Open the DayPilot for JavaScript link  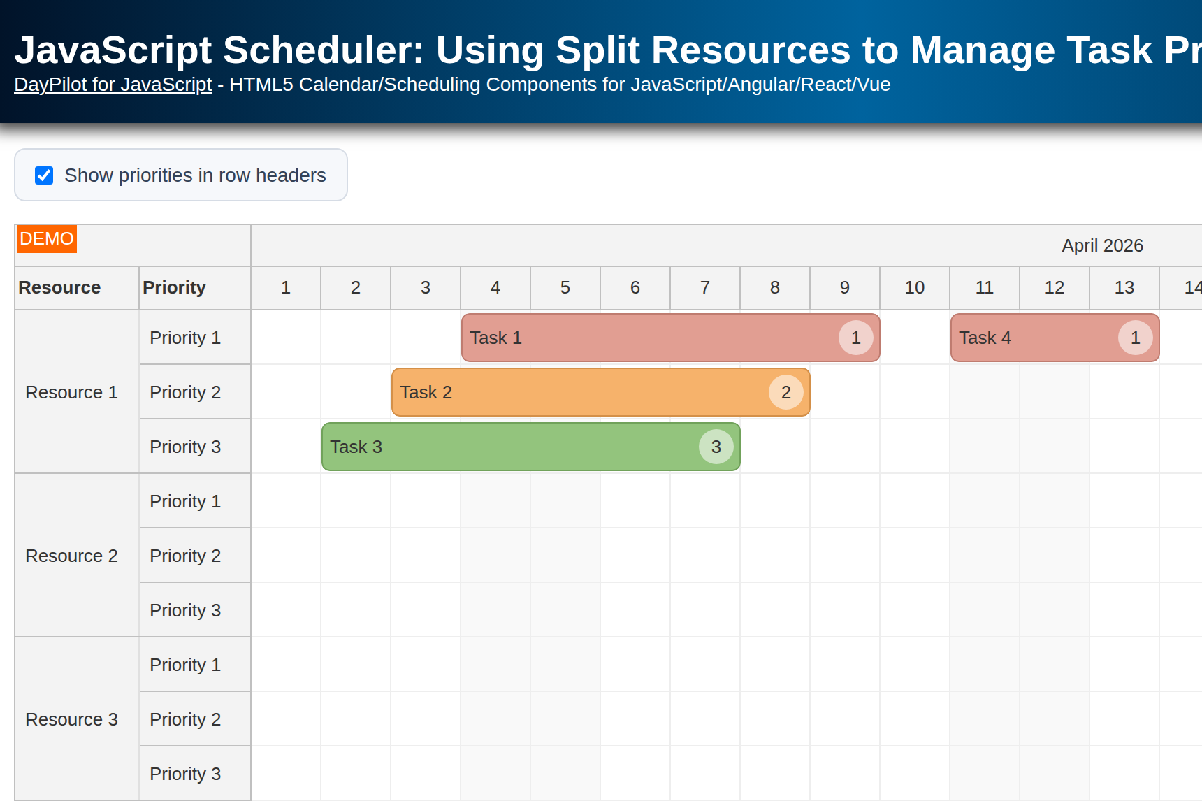(x=113, y=84)
